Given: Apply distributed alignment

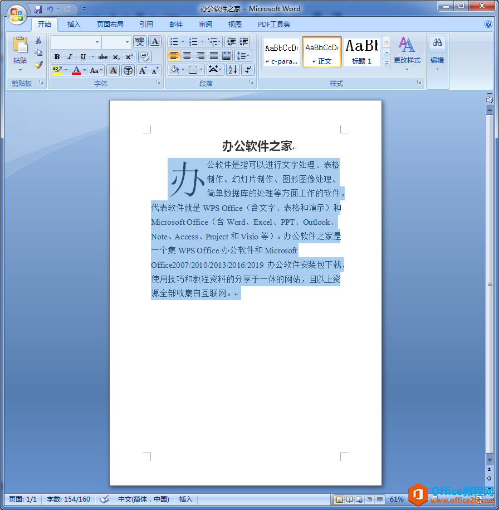Looking at the screenshot, I should 227,56.
